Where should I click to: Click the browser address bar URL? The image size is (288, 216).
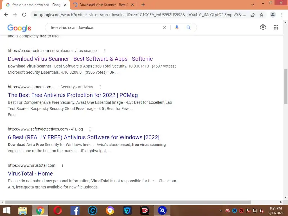pyautogui.click(x=143, y=15)
